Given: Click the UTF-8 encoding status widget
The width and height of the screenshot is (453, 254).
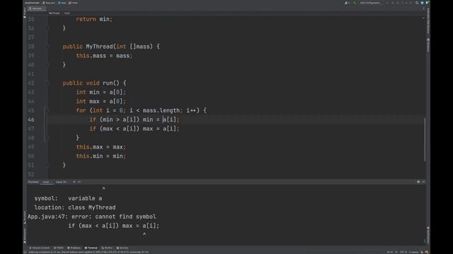Looking at the screenshot, I should (403, 252).
